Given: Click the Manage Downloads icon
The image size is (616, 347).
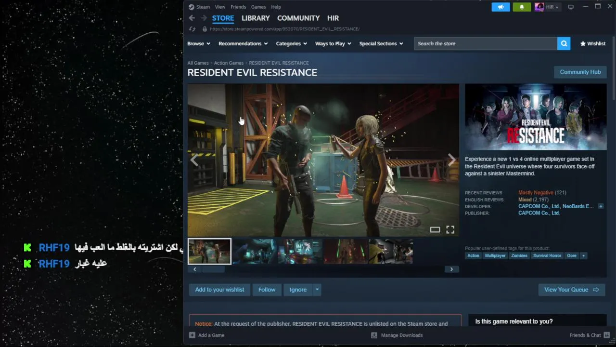Looking at the screenshot, I should 374,335.
